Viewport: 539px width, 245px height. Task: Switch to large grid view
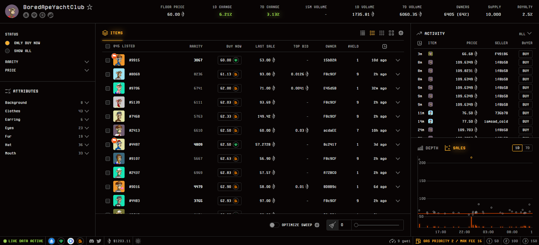point(391,33)
